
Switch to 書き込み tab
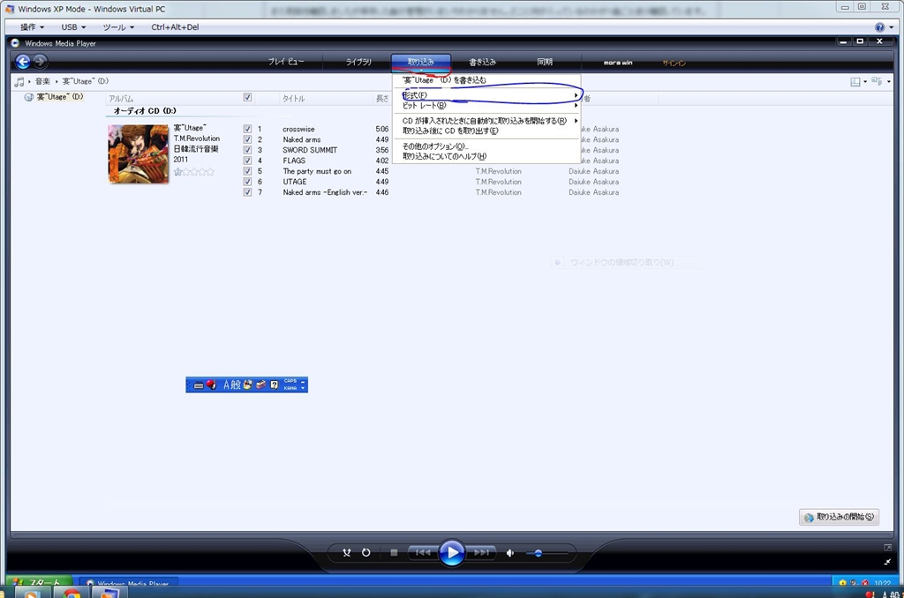[x=483, y=62]
